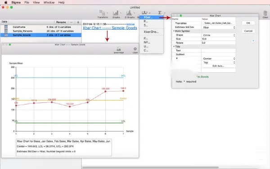Open the Center alignment dropdown
This screenshot has width=270, height=169.
click(219, 59)
